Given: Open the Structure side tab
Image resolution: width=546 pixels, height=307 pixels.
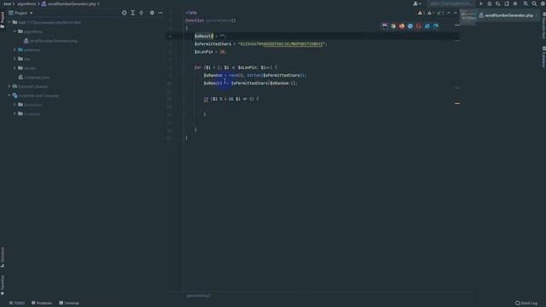Looking at the screenshot, I should (3, 257).
